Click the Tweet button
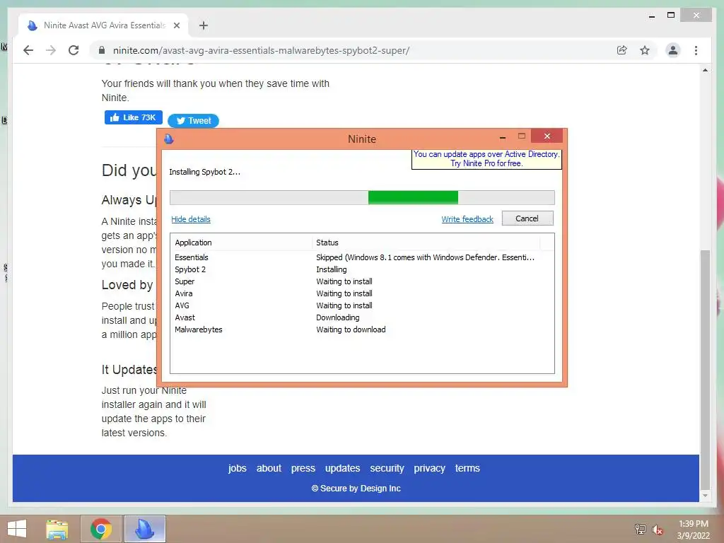The image size is (724, 543). click(x=193, y=120)
